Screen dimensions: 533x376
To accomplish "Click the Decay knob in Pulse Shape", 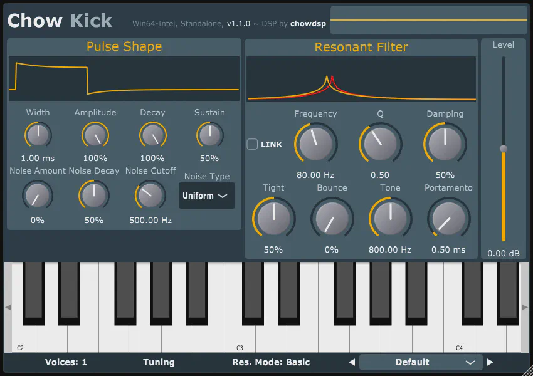I will pos(152,134).
